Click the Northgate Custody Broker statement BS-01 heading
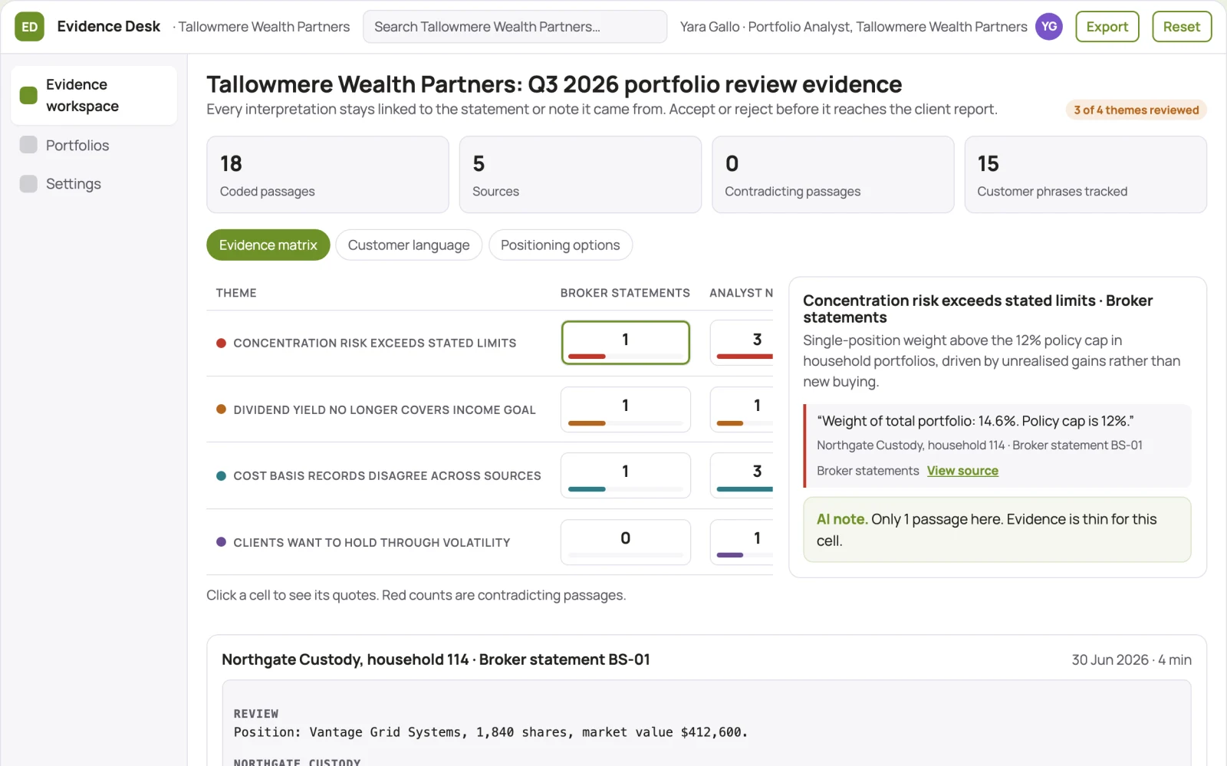This screenshot has width=1227, height=766. click(x=436, y=660)
